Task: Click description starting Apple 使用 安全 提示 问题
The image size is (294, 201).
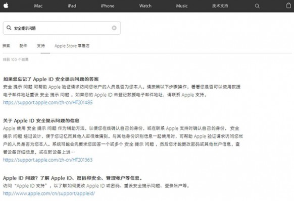Action: [x=123, y=140]
